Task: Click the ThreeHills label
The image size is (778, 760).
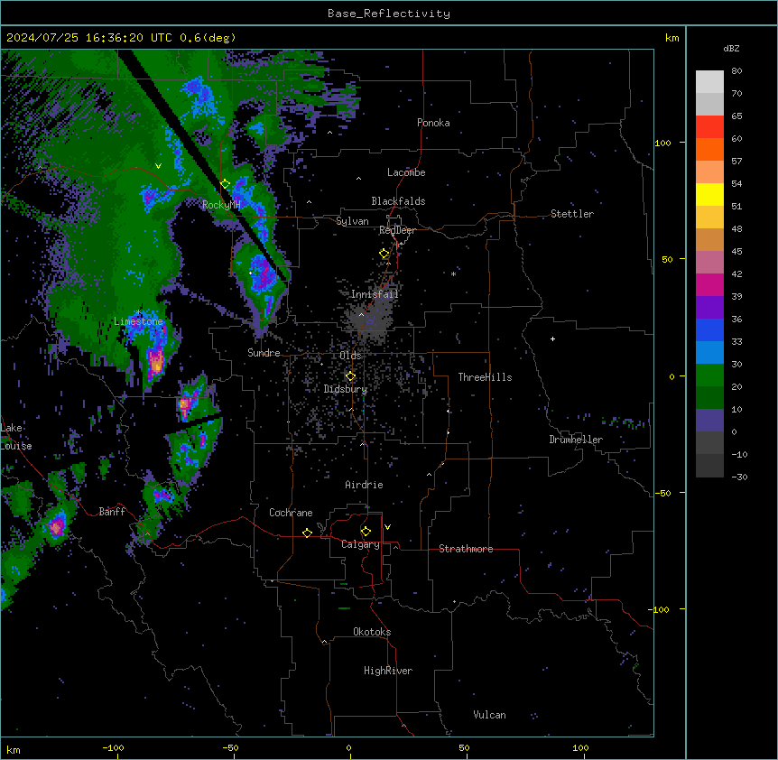Action: coord(485,377)
